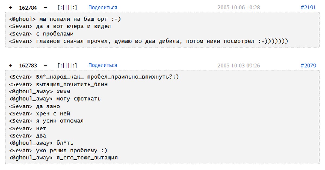
Task: Downvote quote #2191 with the minus icon
Action: click(x=45, y=8)
